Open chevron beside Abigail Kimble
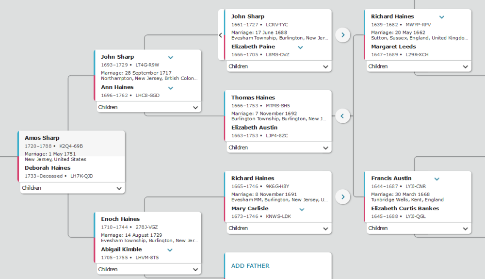The width and height of the screenshot is (485, 279). 170,250
